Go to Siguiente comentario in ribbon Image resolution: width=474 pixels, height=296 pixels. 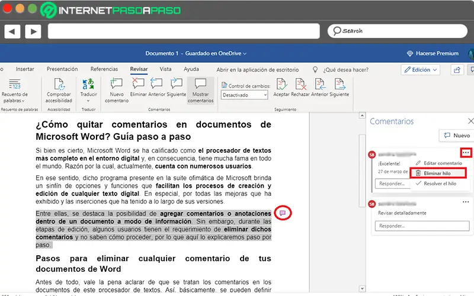(x=176, y=84)
